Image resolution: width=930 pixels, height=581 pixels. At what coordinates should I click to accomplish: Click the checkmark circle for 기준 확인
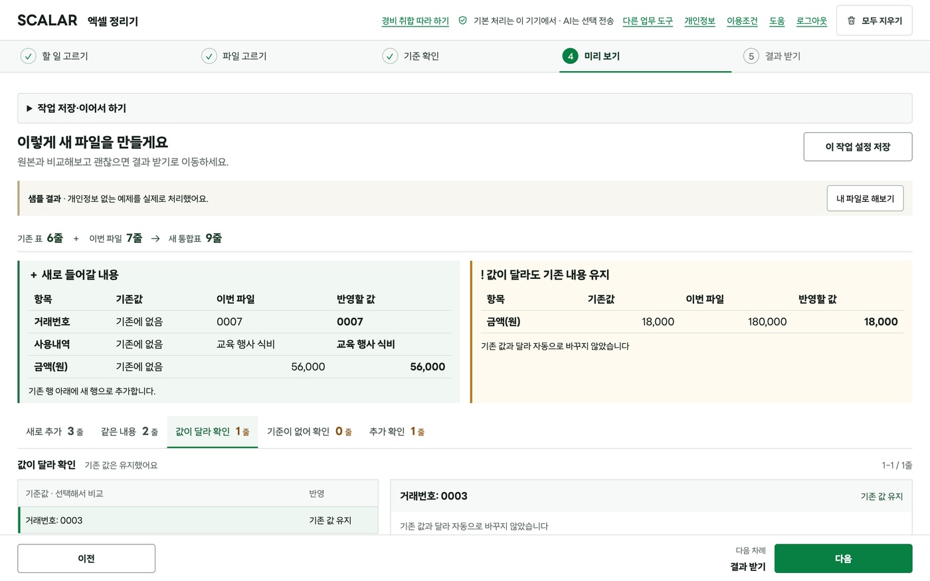pos(390,56)
